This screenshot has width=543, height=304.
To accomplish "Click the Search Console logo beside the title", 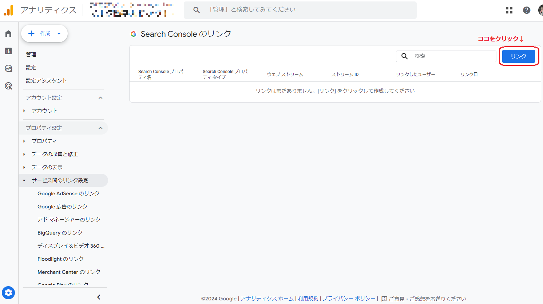I will click(134, 34).
